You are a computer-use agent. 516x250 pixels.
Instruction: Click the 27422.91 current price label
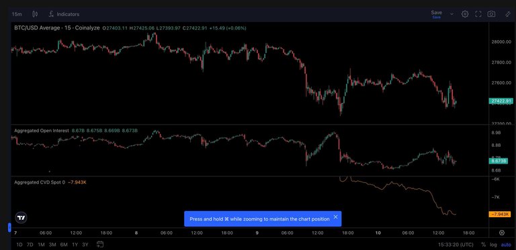tap(501, 101)
